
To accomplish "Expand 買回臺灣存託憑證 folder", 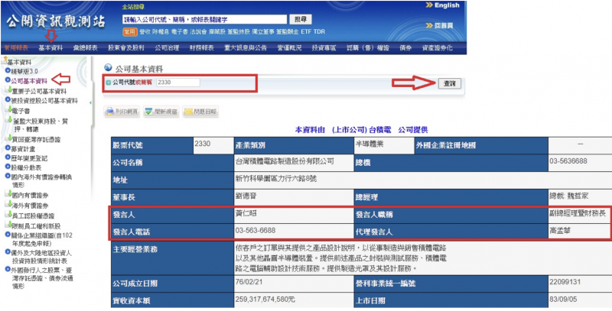I will click(x=10, y=138).
